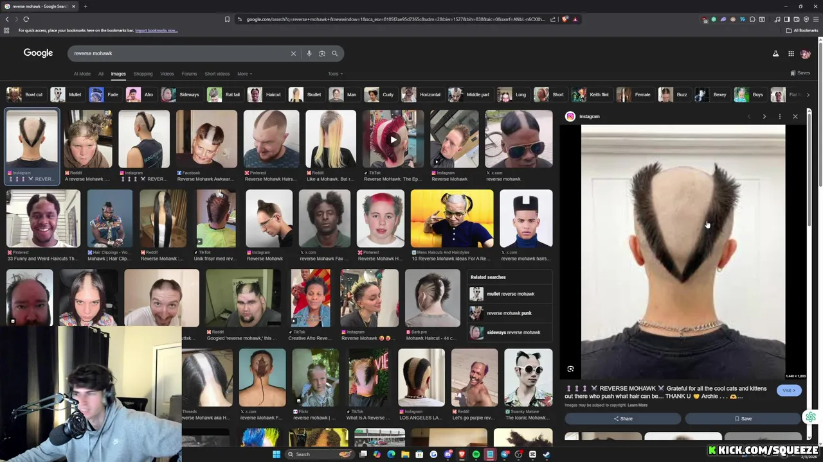Select the Rat tail filter chip
The width and height of the screenshot is (823, 462).
click(224, 95)
